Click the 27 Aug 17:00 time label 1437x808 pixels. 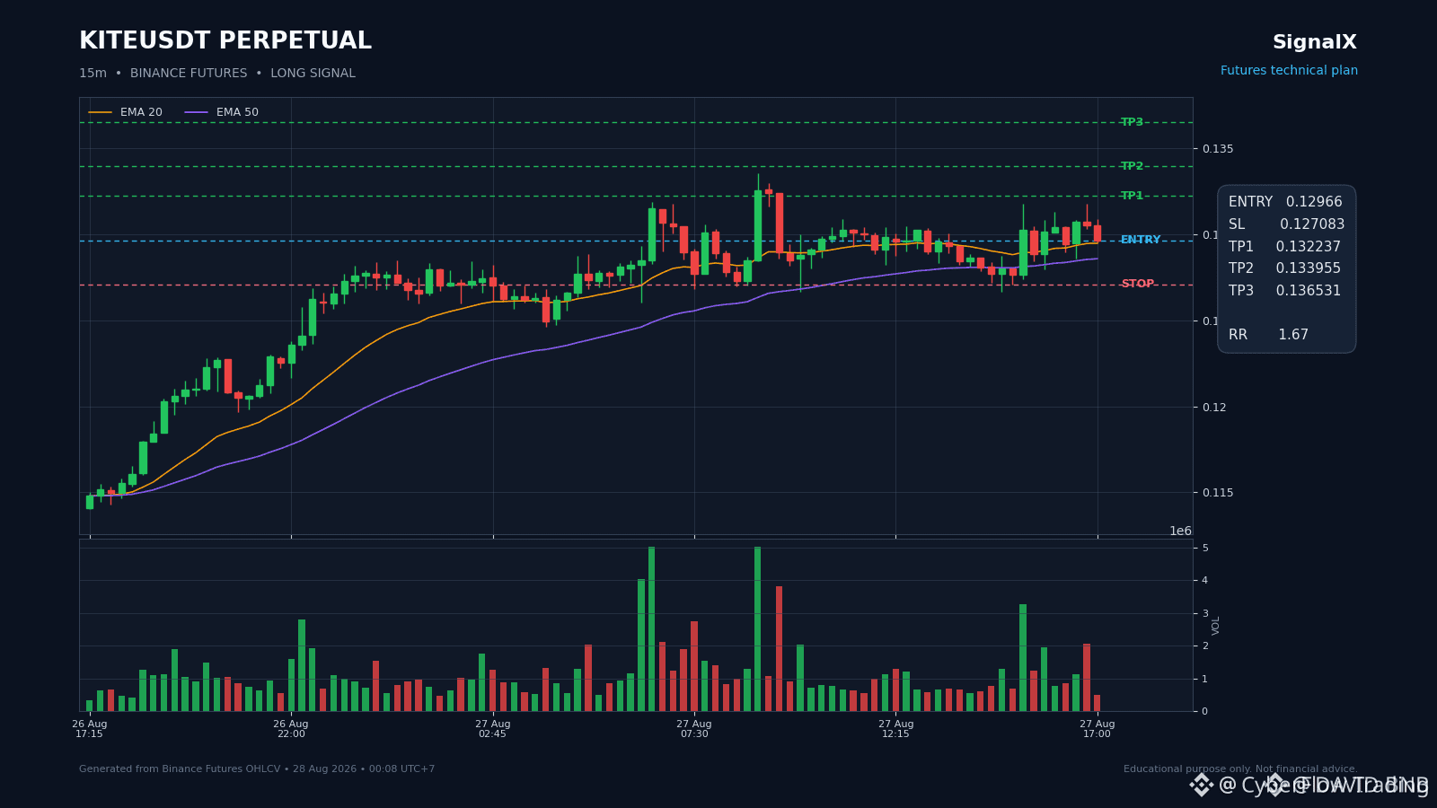1098,729
